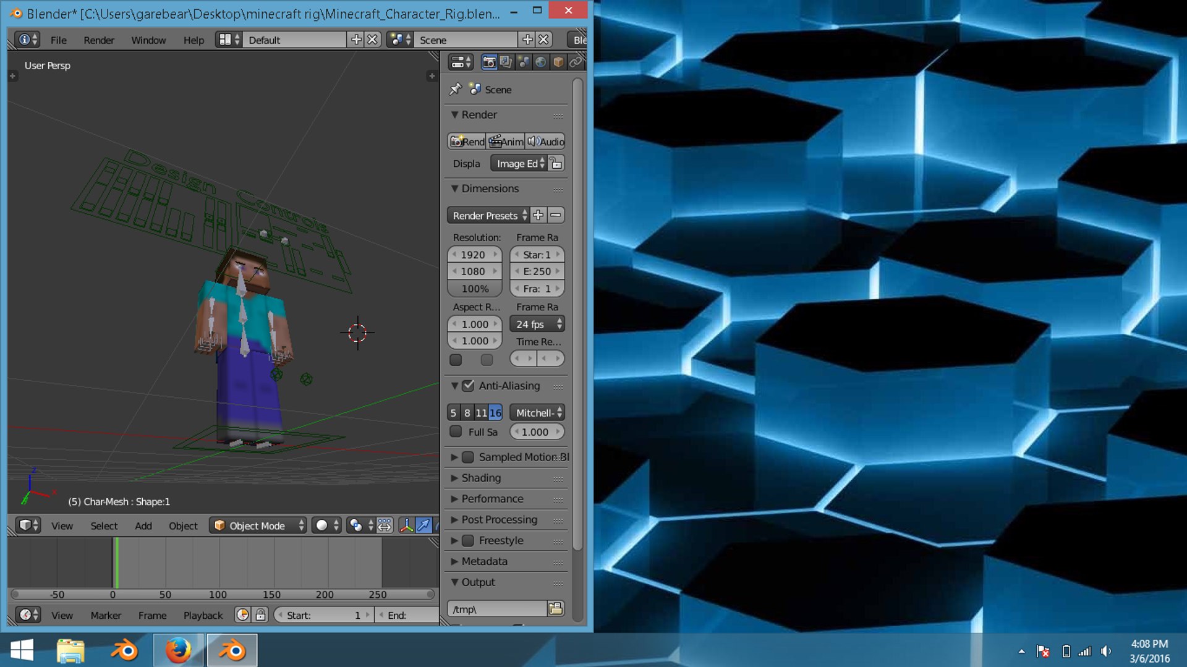
Task: Open the timeline Playback menu
Action: 203,615
